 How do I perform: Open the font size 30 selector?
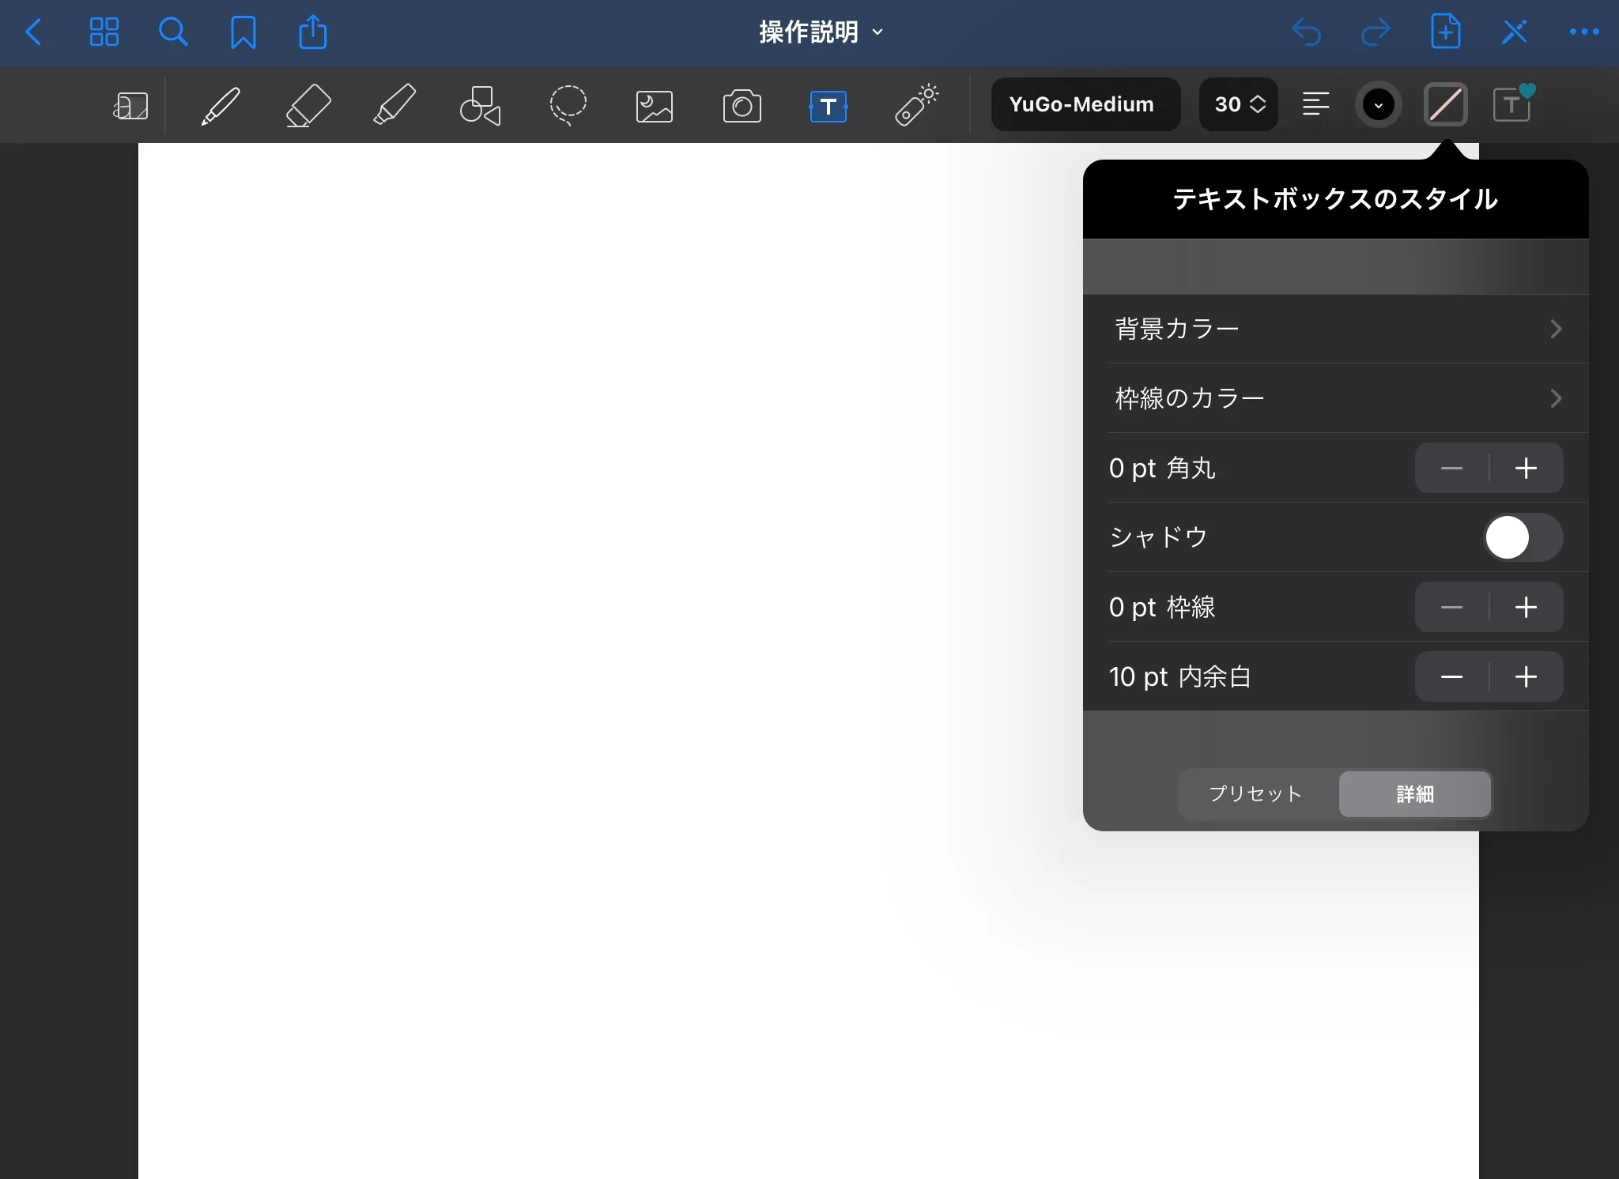click(1239, 104)
